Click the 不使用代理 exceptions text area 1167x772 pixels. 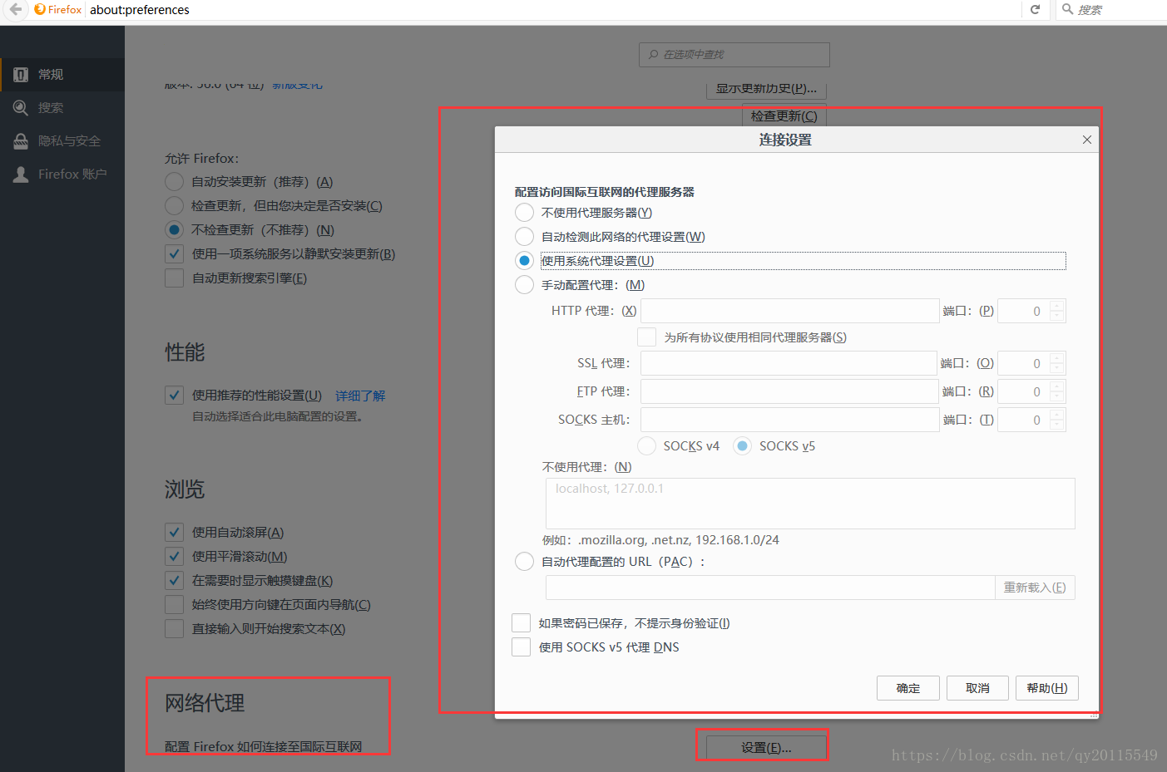point(810,504)
